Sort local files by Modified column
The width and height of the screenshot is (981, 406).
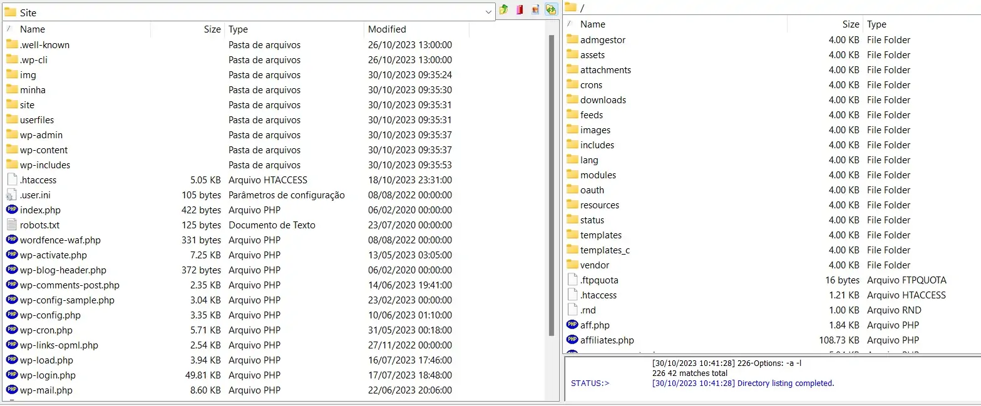coord(387,29)
